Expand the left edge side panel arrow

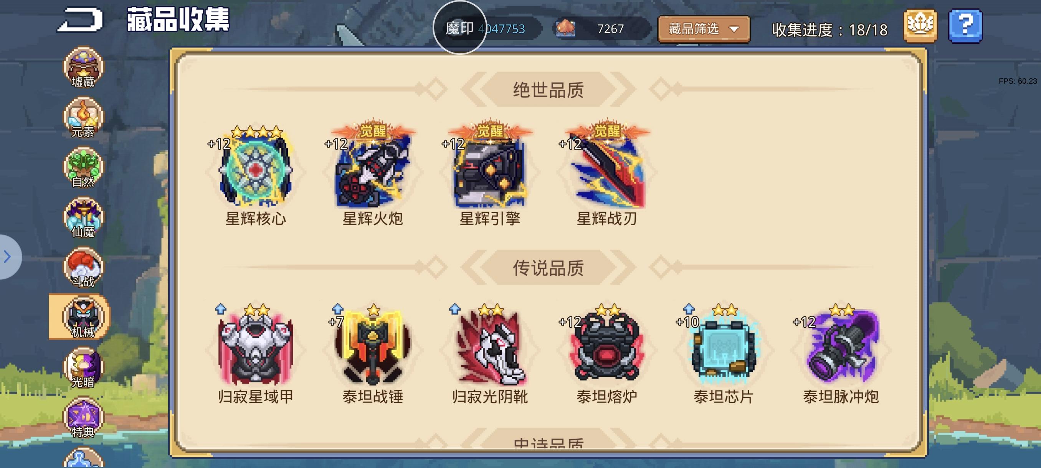[8, 257]
